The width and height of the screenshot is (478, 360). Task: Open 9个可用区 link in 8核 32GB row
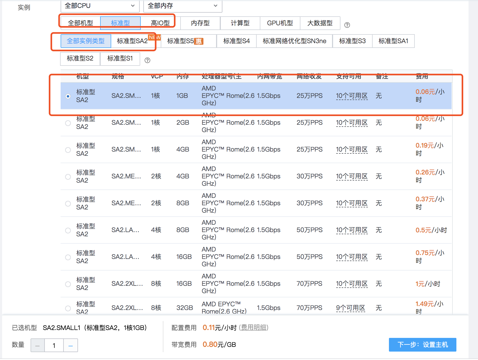coord(350,308)
